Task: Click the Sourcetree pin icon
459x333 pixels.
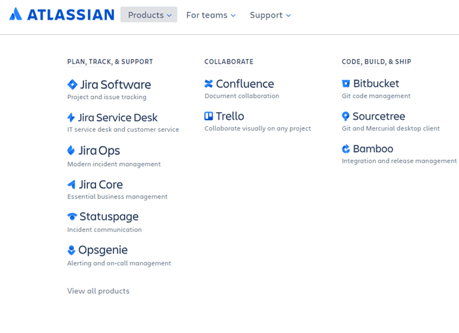Action: (x=346, y=116)
